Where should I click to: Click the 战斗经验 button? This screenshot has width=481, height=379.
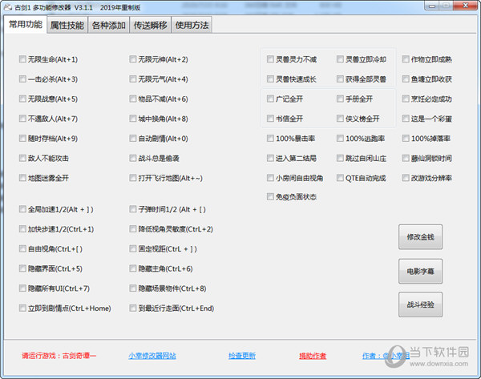pos(421,305)
